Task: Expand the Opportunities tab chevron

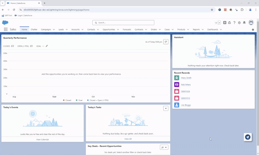Action: (x=118, y=29)
